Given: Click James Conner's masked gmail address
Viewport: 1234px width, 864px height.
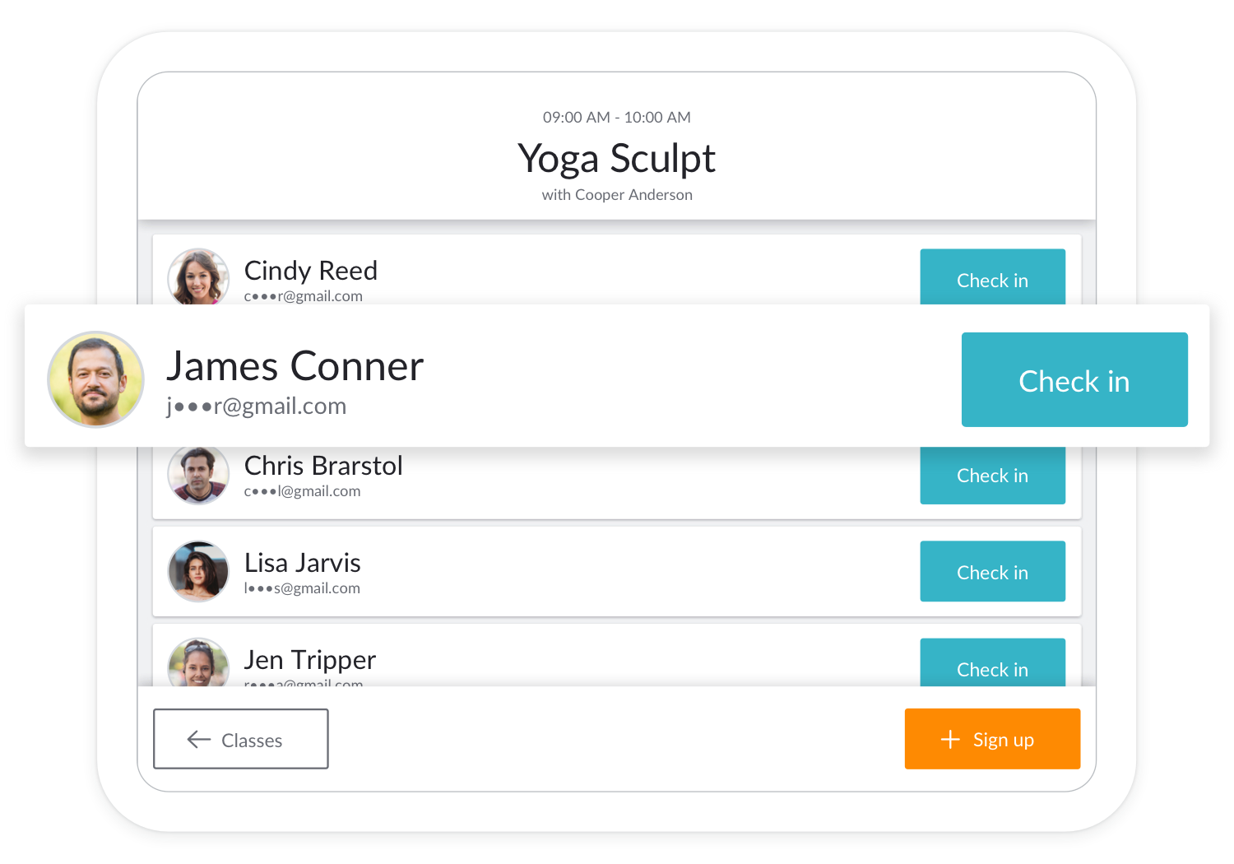Looking at the screenshot, I should [x=256, y=406].
